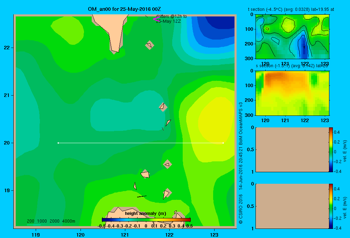The height and width of the screenshot is (238, 350).
Task: Click the height anomaly color bar
Action: [146, 220]
